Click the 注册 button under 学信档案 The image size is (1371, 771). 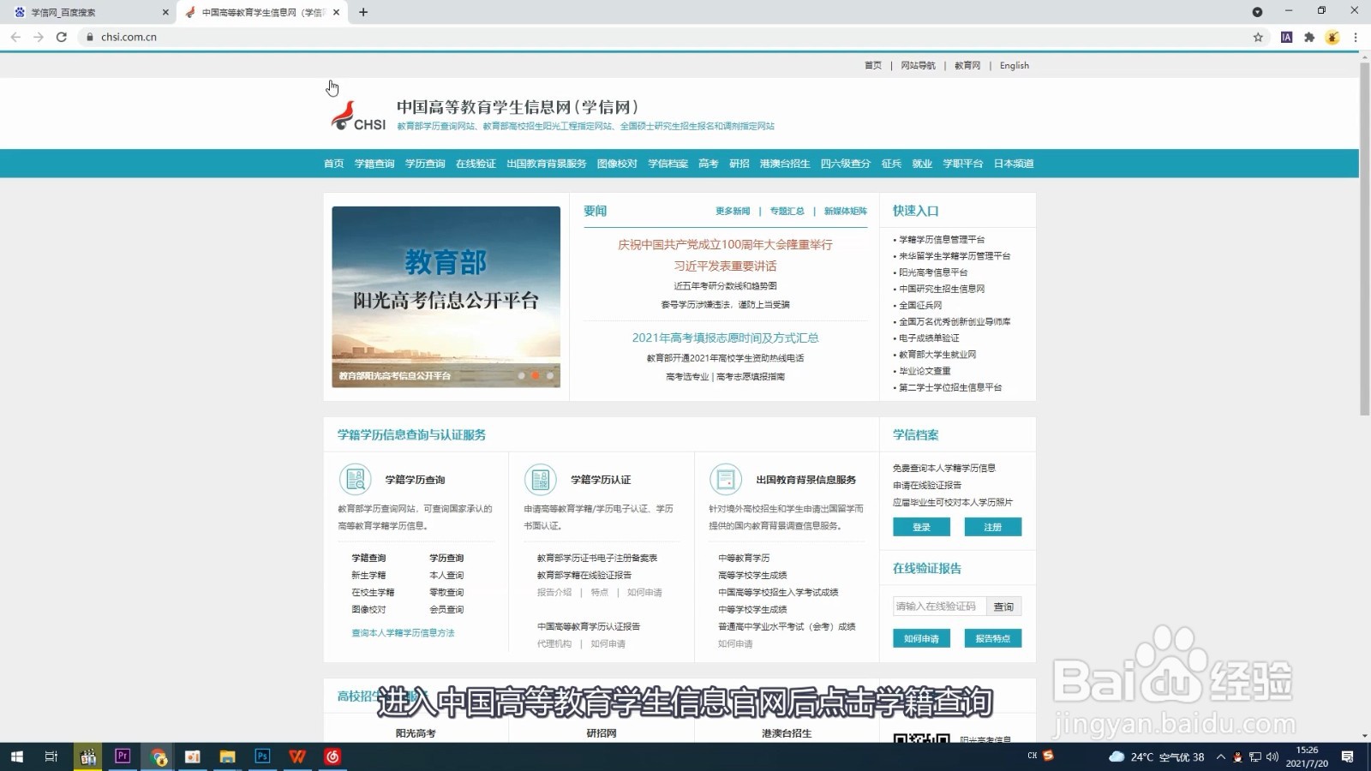(993, 527)
